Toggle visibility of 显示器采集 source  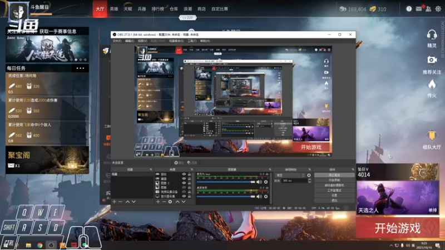click(x=184, y=196)
